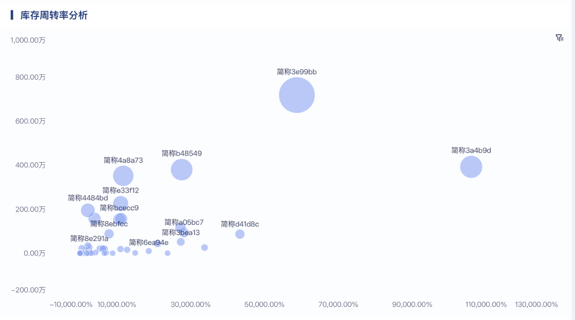The image size is (575, 320).
Task: Click the 简称b48549 bubble
Action: click(182, 170)
